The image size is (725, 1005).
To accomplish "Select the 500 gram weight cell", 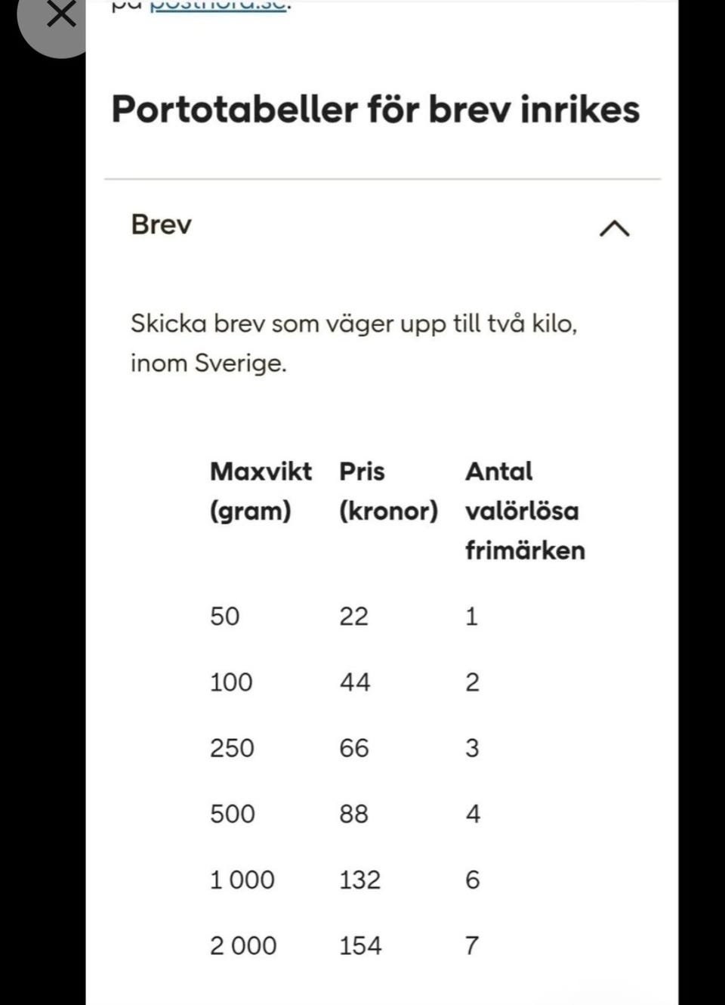I will click(x=233, y=813).
